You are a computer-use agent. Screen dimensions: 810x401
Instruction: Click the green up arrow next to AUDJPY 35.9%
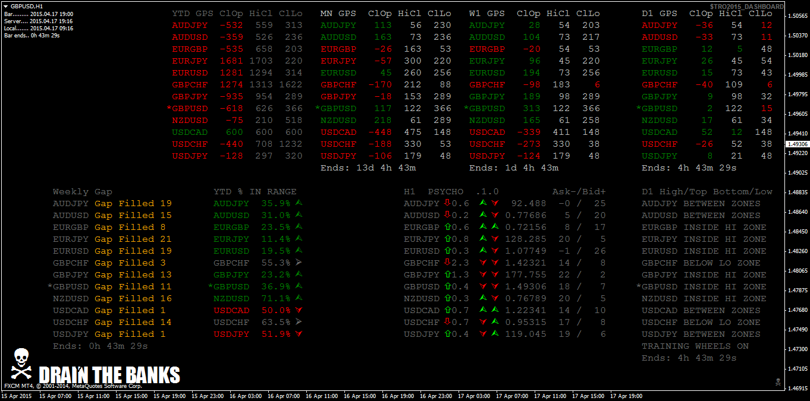pos(299,203)
